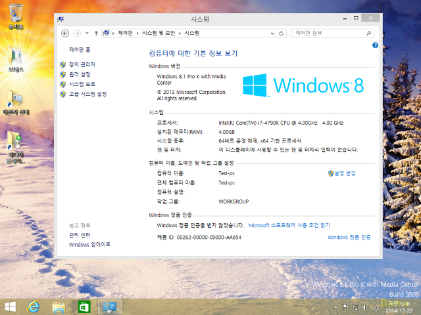421x315 pixels.
Task: Click the System window title bar icon
Action: click(61, 19)
